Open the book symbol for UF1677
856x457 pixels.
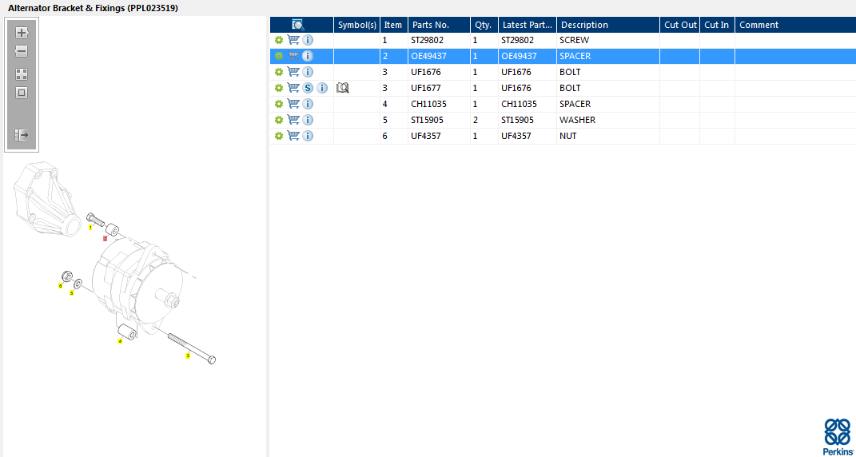(342, 87)
